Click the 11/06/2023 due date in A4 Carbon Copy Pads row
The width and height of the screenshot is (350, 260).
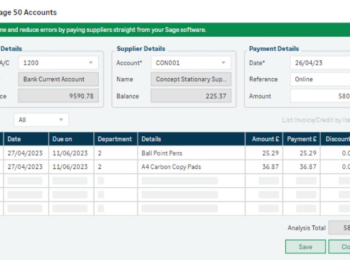coord(71,167)
